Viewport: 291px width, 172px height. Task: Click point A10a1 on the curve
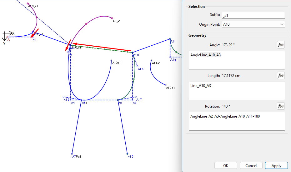click(x=112, y=61)
